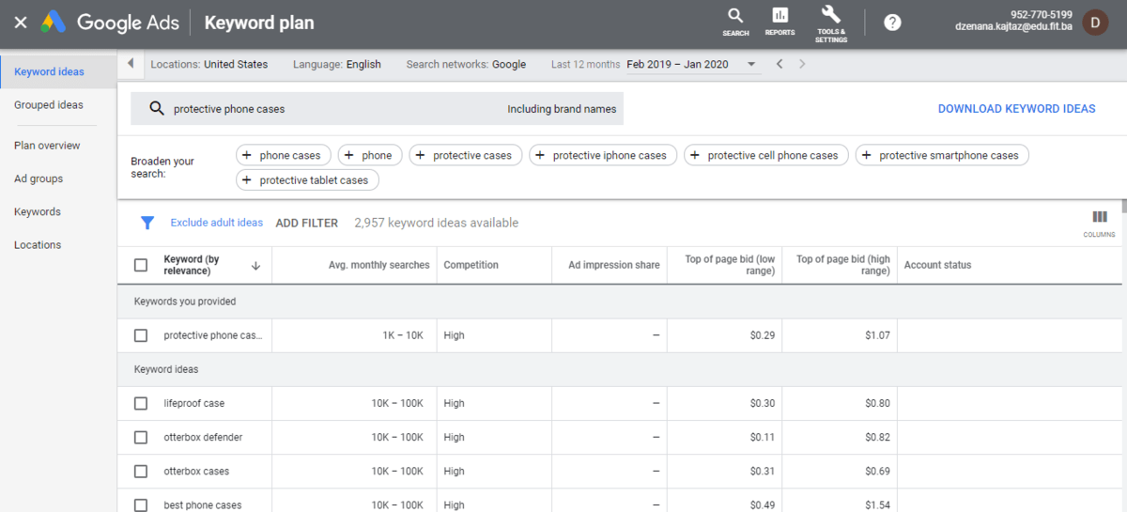Click 'otterbox defender' keyword text
Screen dimensions: 1127x512
pos(203,437)
